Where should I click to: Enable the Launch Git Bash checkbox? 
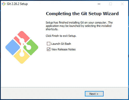(49, 44)
